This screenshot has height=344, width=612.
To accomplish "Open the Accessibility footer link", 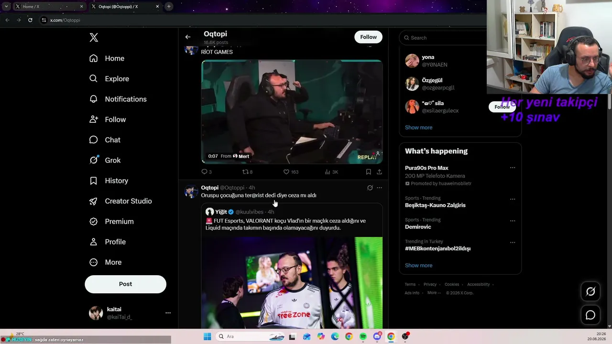I will click(x=478, y=285).
